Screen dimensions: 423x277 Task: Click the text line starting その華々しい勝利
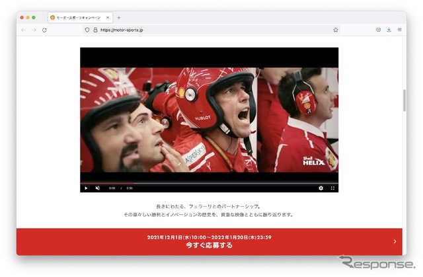(x=209, y=215)
